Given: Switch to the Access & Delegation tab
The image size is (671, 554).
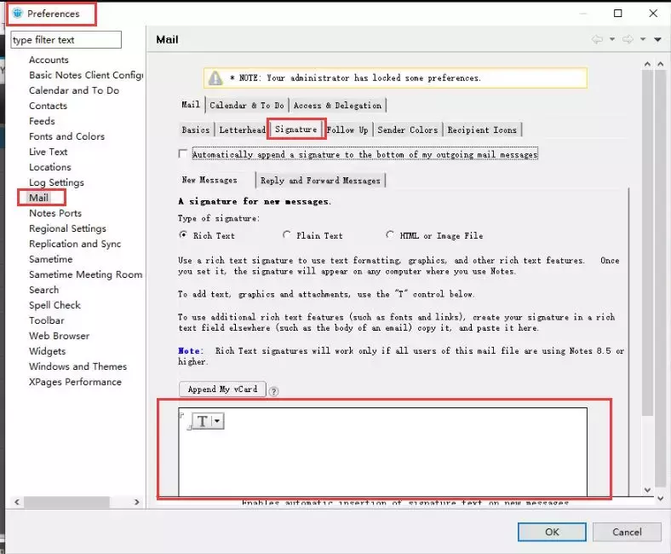Looking at the screenshot, I should (x=338, y=106).
